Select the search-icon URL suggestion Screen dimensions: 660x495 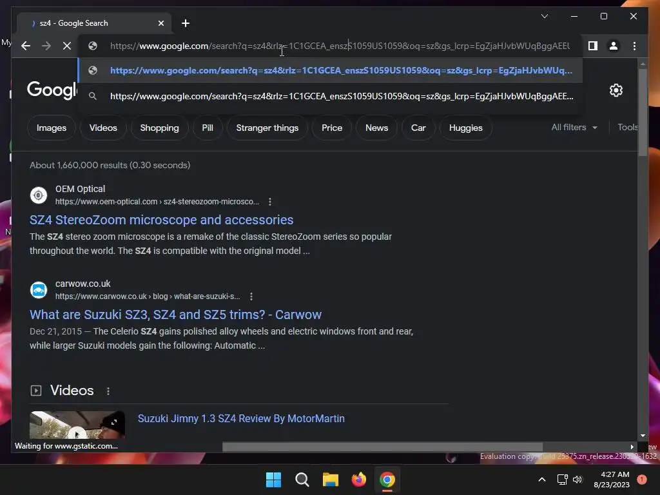point(331,96)
